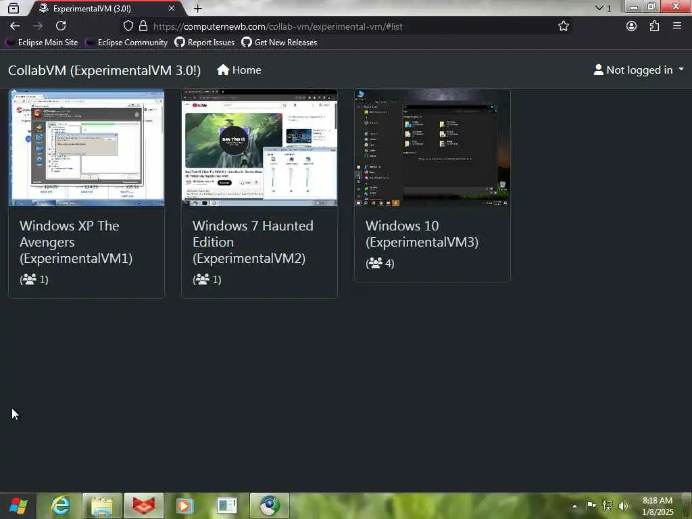This screenshot has width=692, height=519.
Task: Click Windows 10 (ExperimentalVM3) title
Action: 422,234
